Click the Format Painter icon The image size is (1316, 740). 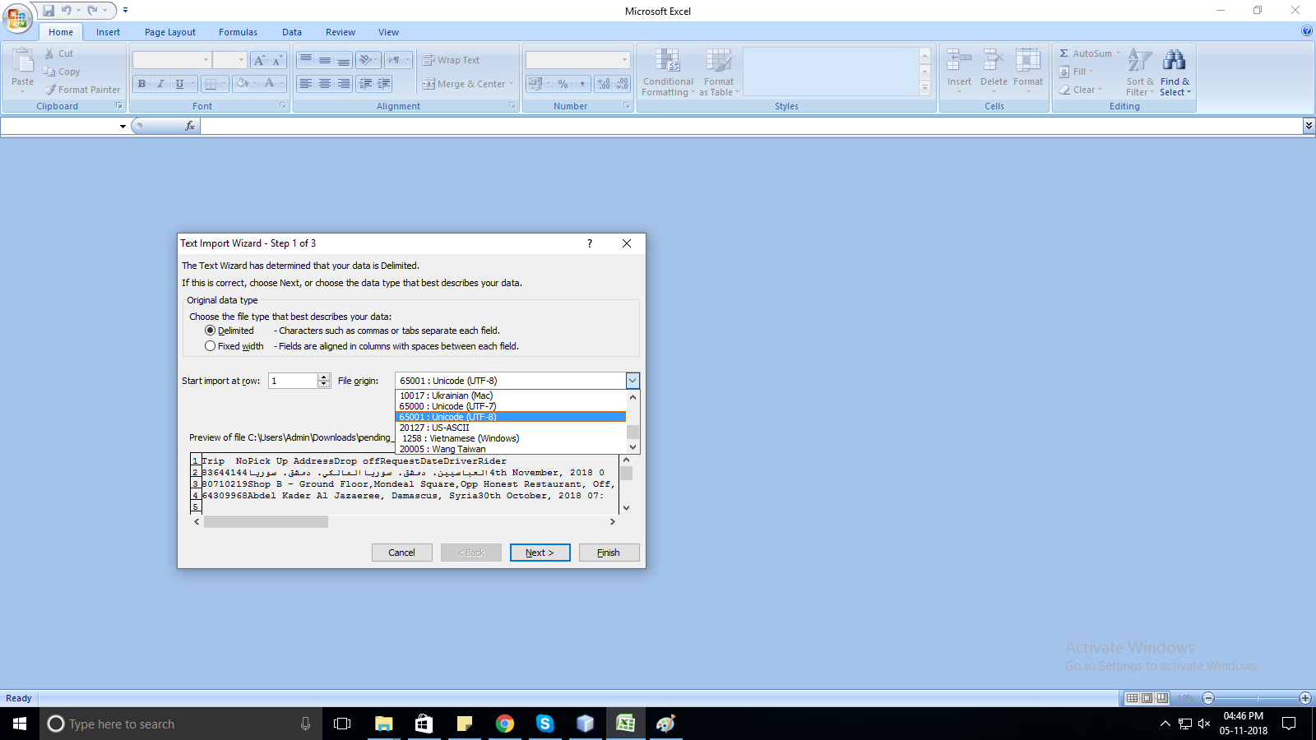click(50, 90)
